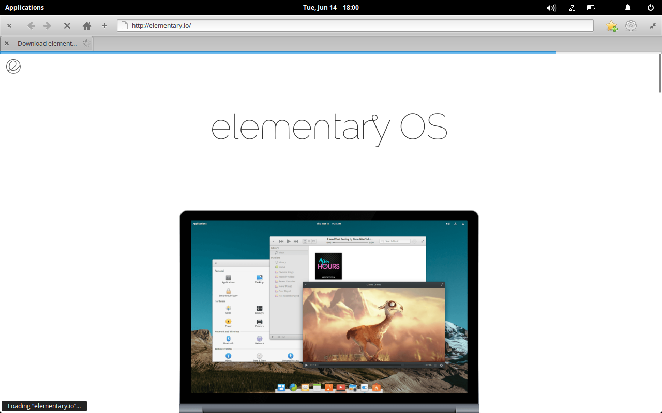
Task: Open the session power menu
Action: [651, 7]
